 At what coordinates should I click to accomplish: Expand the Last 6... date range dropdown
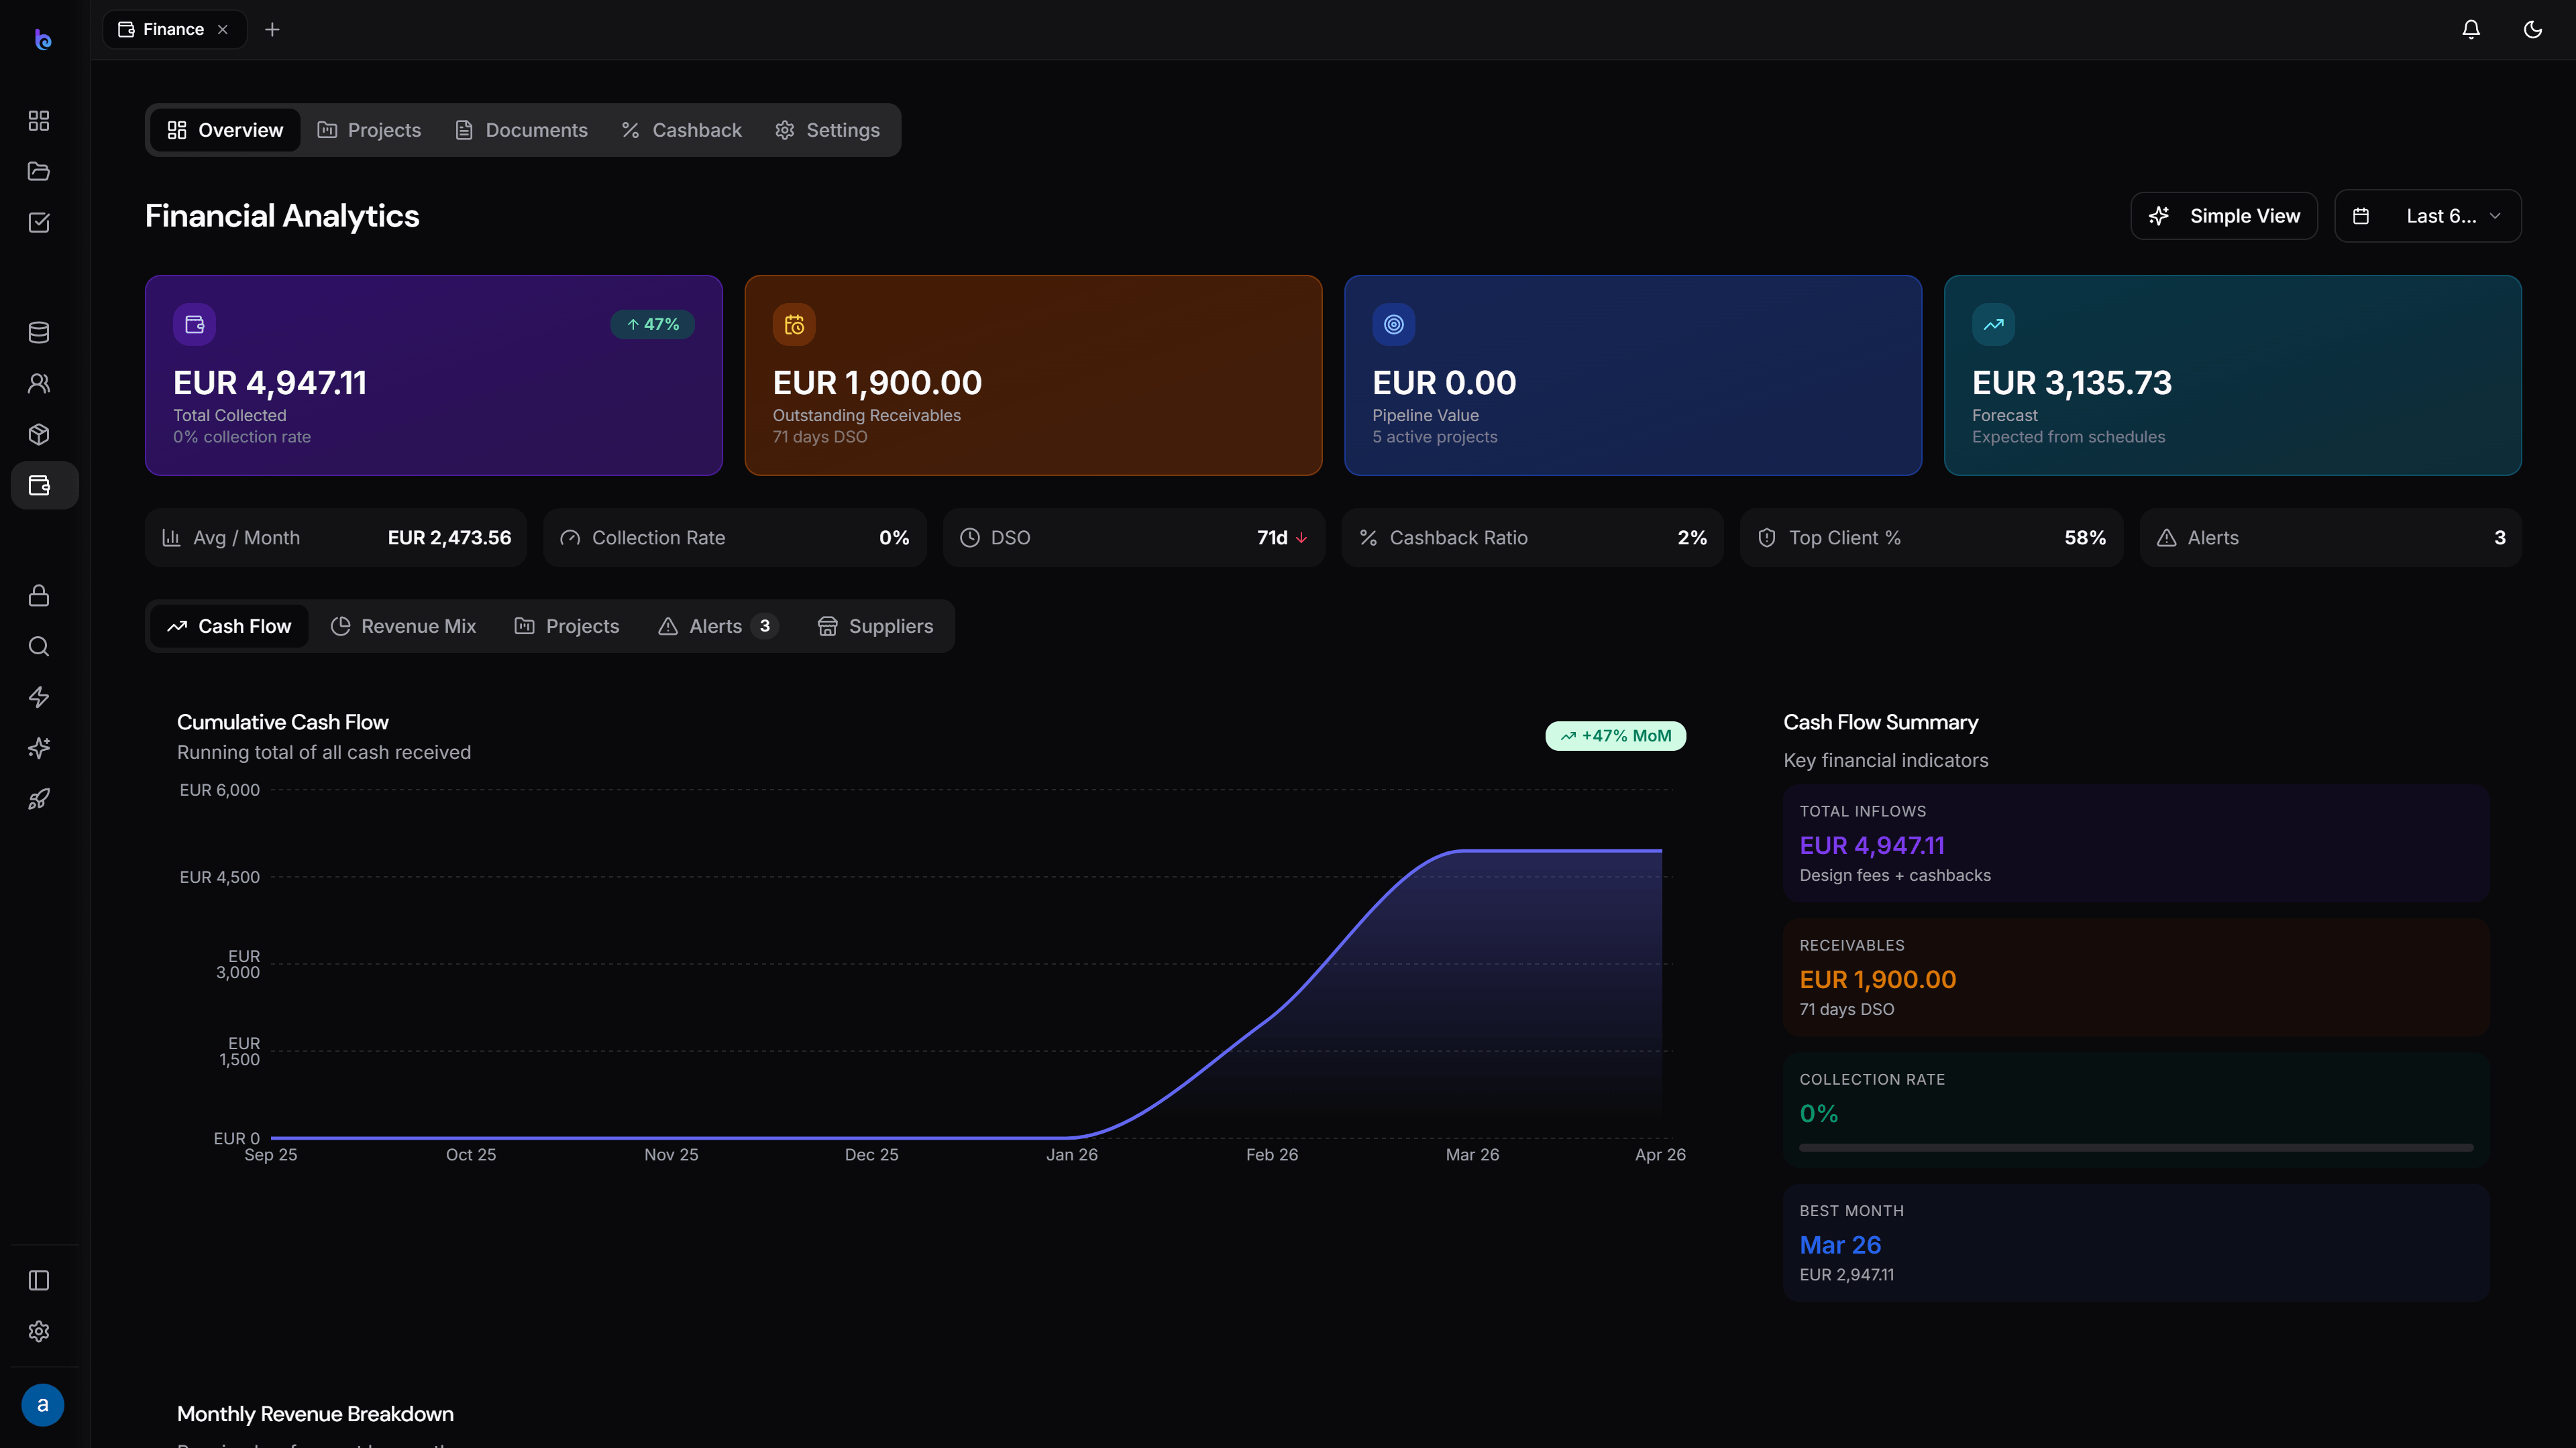tap(2428, 216)
